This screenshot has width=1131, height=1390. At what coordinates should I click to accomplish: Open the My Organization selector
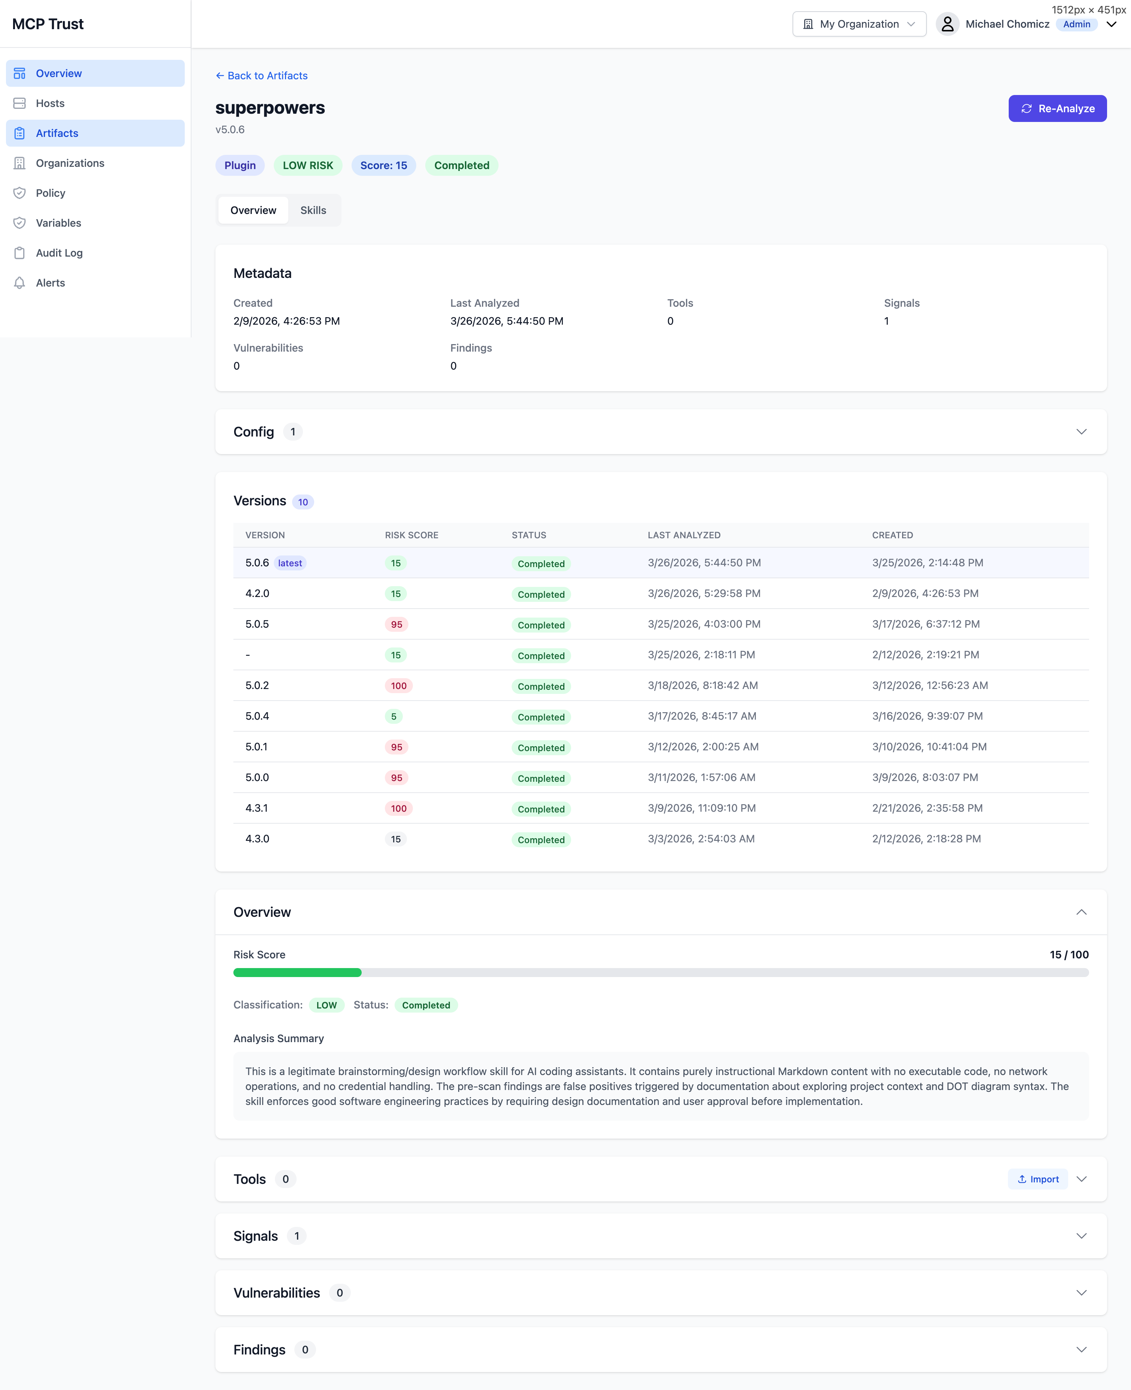coord(859,24)
